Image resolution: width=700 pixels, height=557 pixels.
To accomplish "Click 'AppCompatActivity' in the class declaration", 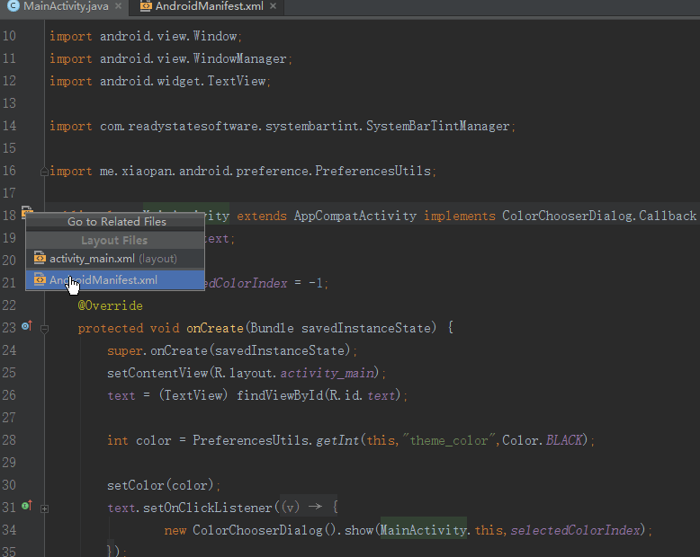I will pyautogui.click(x=354, y=217).
